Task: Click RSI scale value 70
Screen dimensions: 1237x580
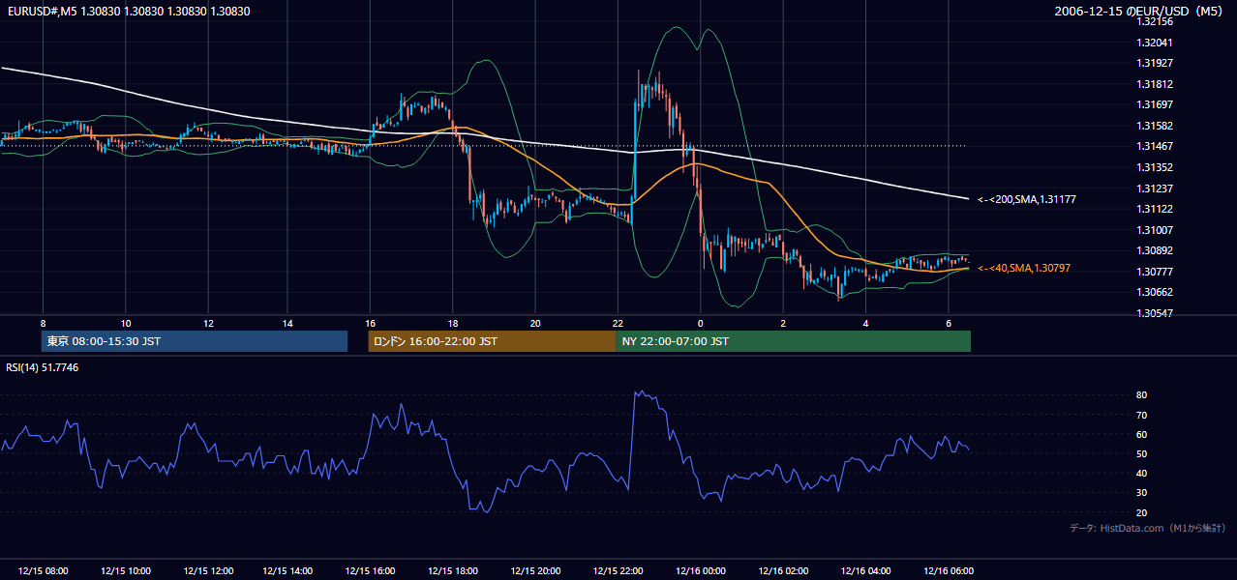Action: tap(1142, 415)
